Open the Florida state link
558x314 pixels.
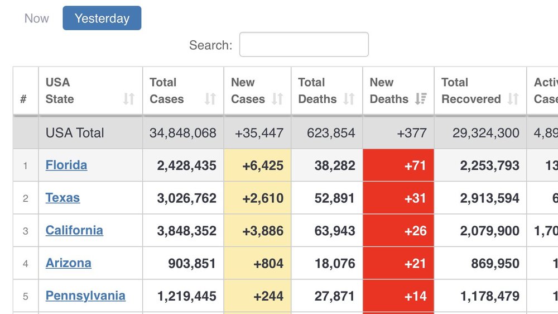click(66, 165)
